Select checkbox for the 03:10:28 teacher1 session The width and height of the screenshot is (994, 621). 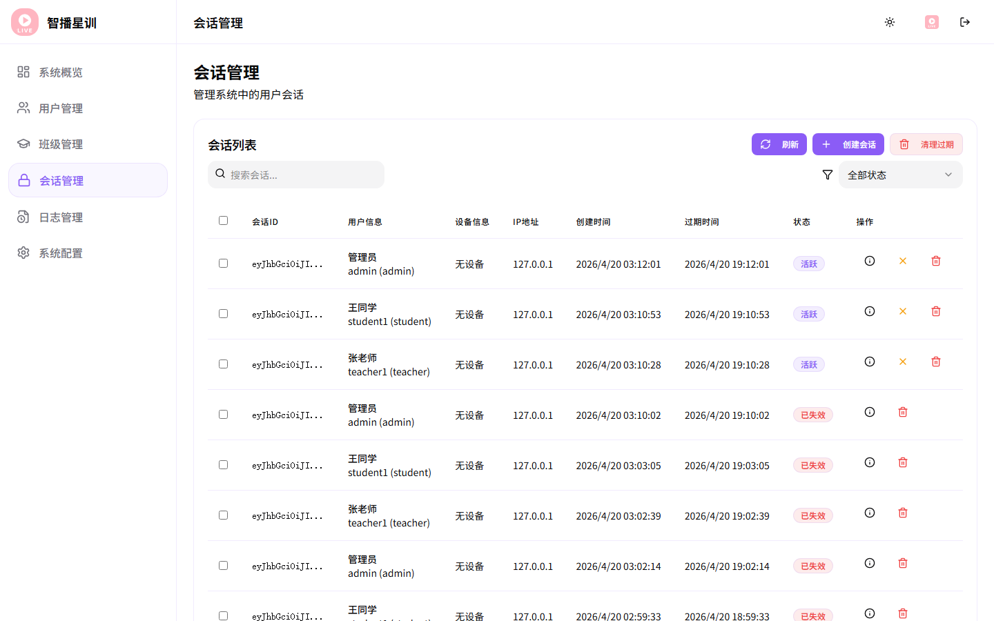coord(223,364)
